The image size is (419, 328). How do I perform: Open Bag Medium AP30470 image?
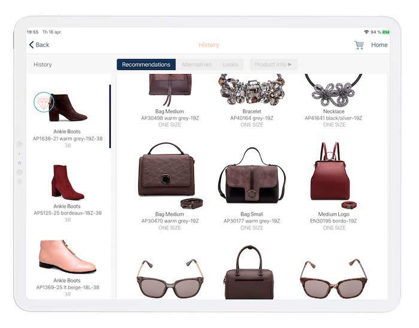(x=170, y=176)
